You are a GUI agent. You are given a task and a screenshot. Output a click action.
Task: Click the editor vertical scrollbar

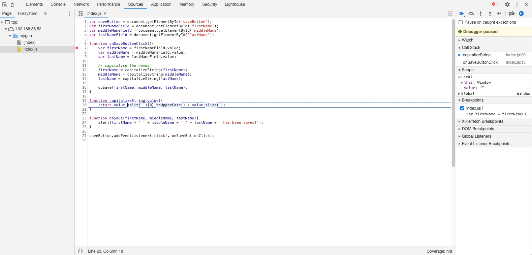[x=453, y=93]
